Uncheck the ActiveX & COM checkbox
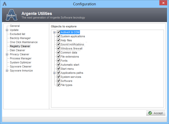 click(x=59, y=32)
